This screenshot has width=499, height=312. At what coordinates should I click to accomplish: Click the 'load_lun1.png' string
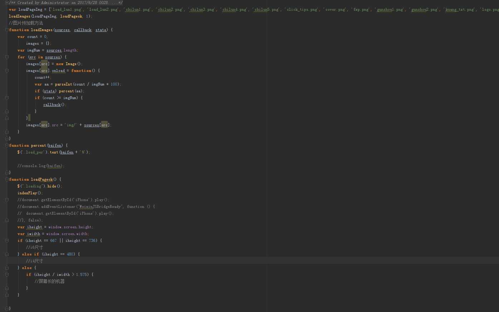pyautogui.click(x=67, y=9)
